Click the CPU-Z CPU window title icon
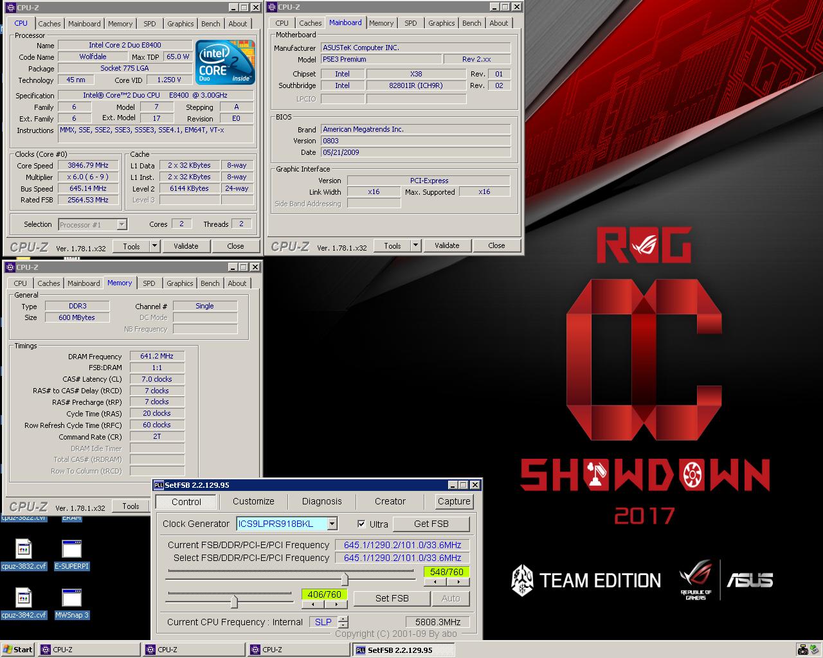This screenshot has width=823, height=658. pyautogui.click(x=10, y=7)
